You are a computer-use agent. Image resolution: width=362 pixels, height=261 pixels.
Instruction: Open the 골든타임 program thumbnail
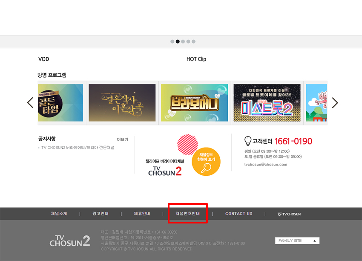[60, 103]
